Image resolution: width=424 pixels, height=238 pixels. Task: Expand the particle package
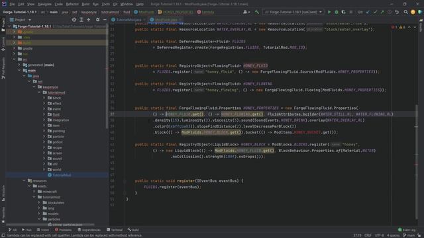pyautogui.click(x=44, y=137)
